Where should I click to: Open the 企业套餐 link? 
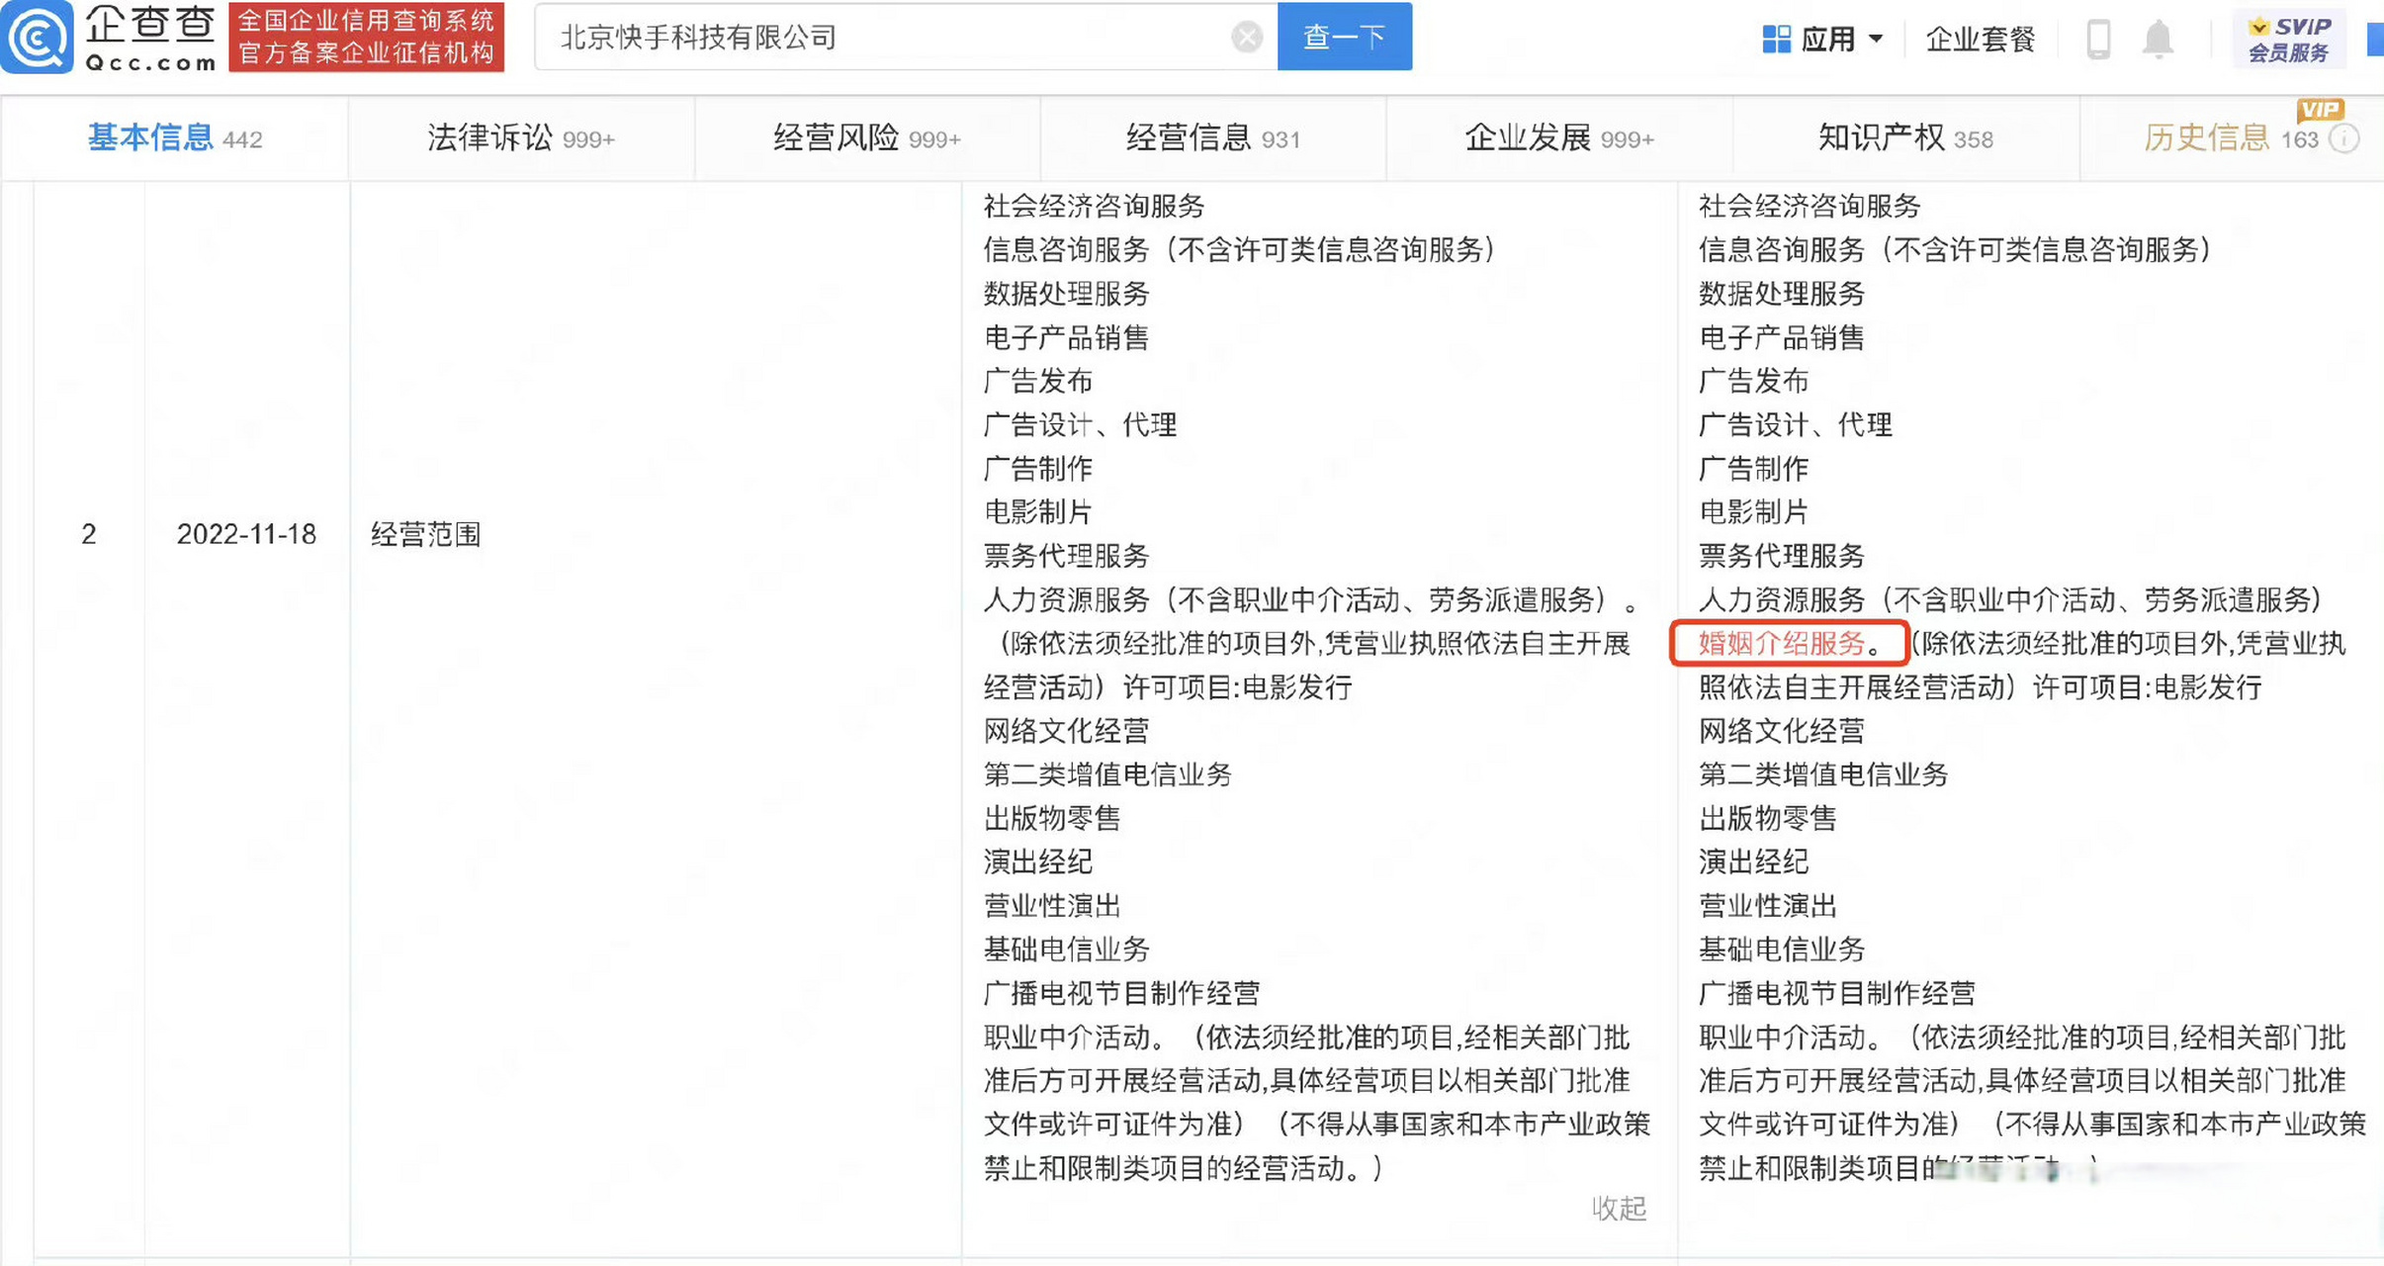(x=1980, y=40)
